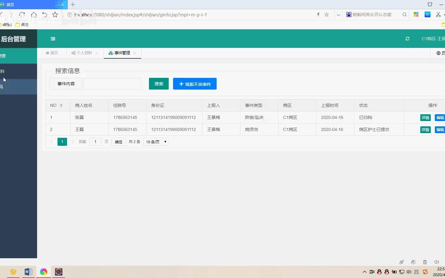
Task: Click the gears icon on 个人资料 tab
Action: click(x=73, y=53)
